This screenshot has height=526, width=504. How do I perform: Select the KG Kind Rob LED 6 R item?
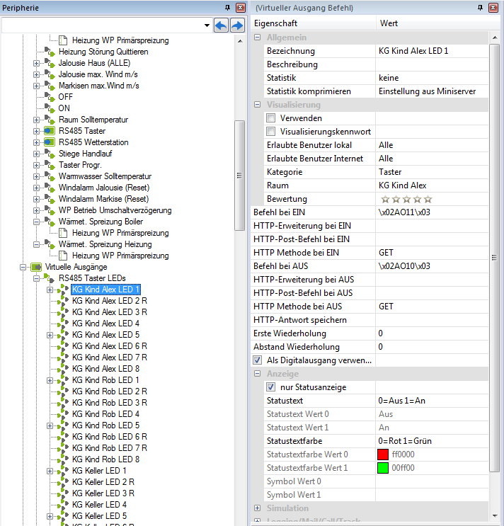click(x=109, y=437)
